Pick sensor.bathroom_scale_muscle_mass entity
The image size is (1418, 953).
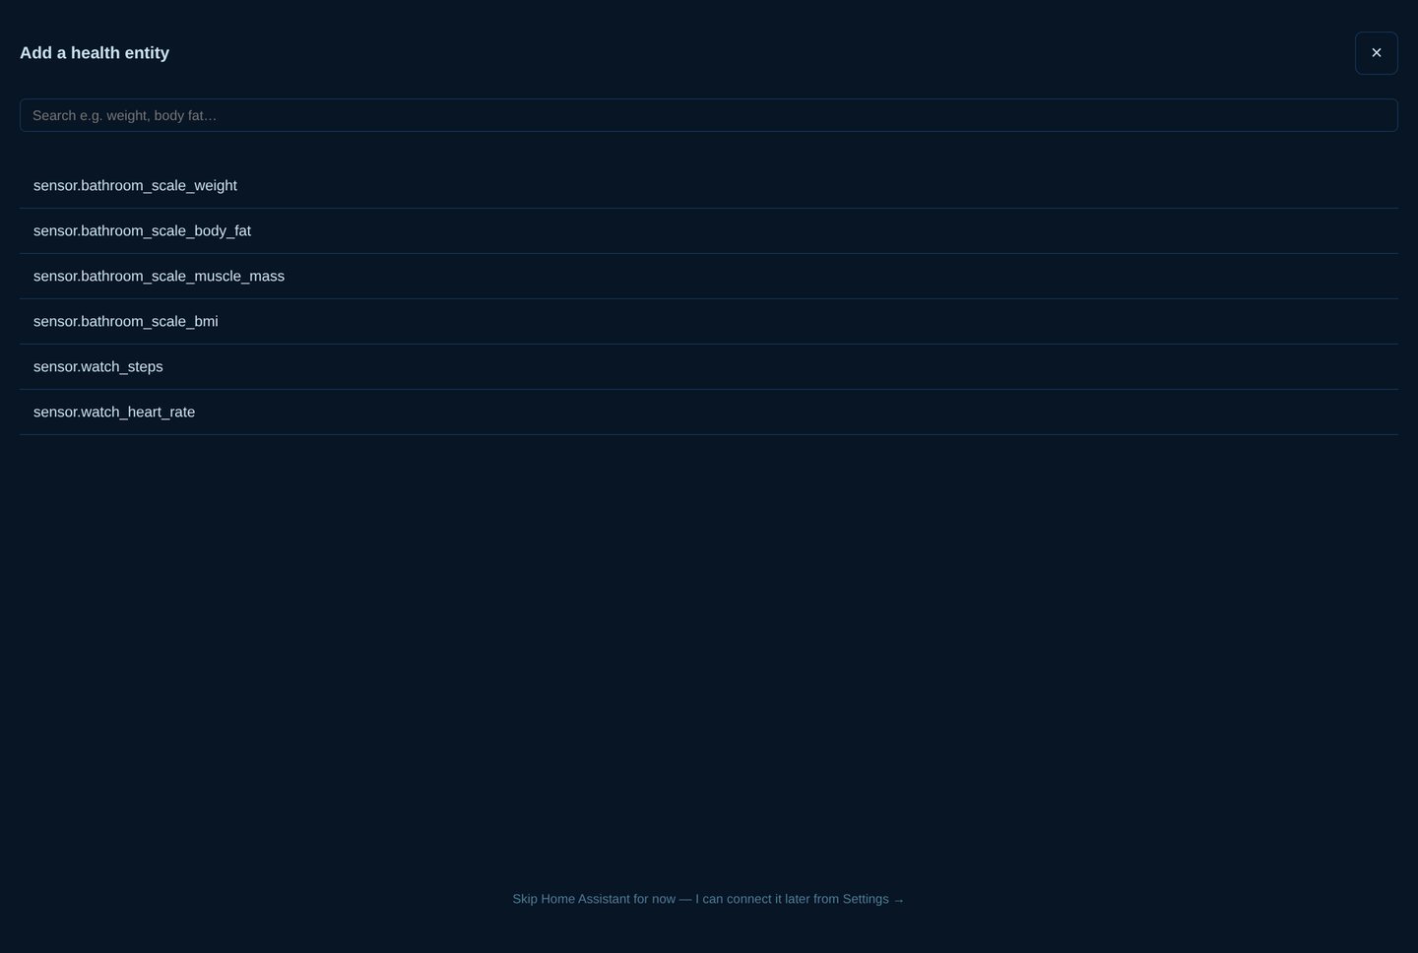pyautogui.click(x=709, y=277)
